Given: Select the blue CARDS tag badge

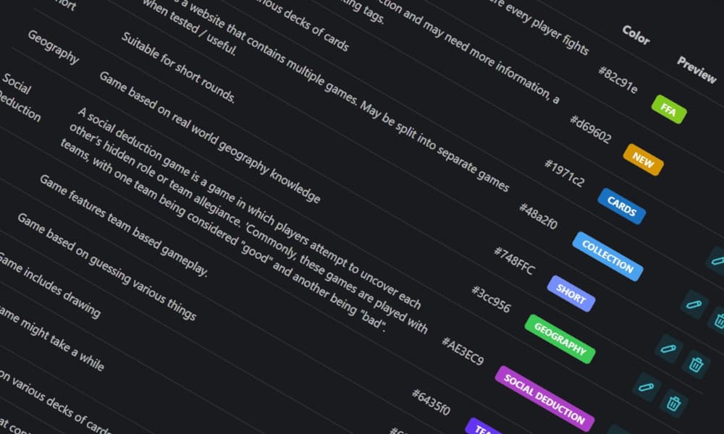Looking at the screenshot, I should [621, 206].
